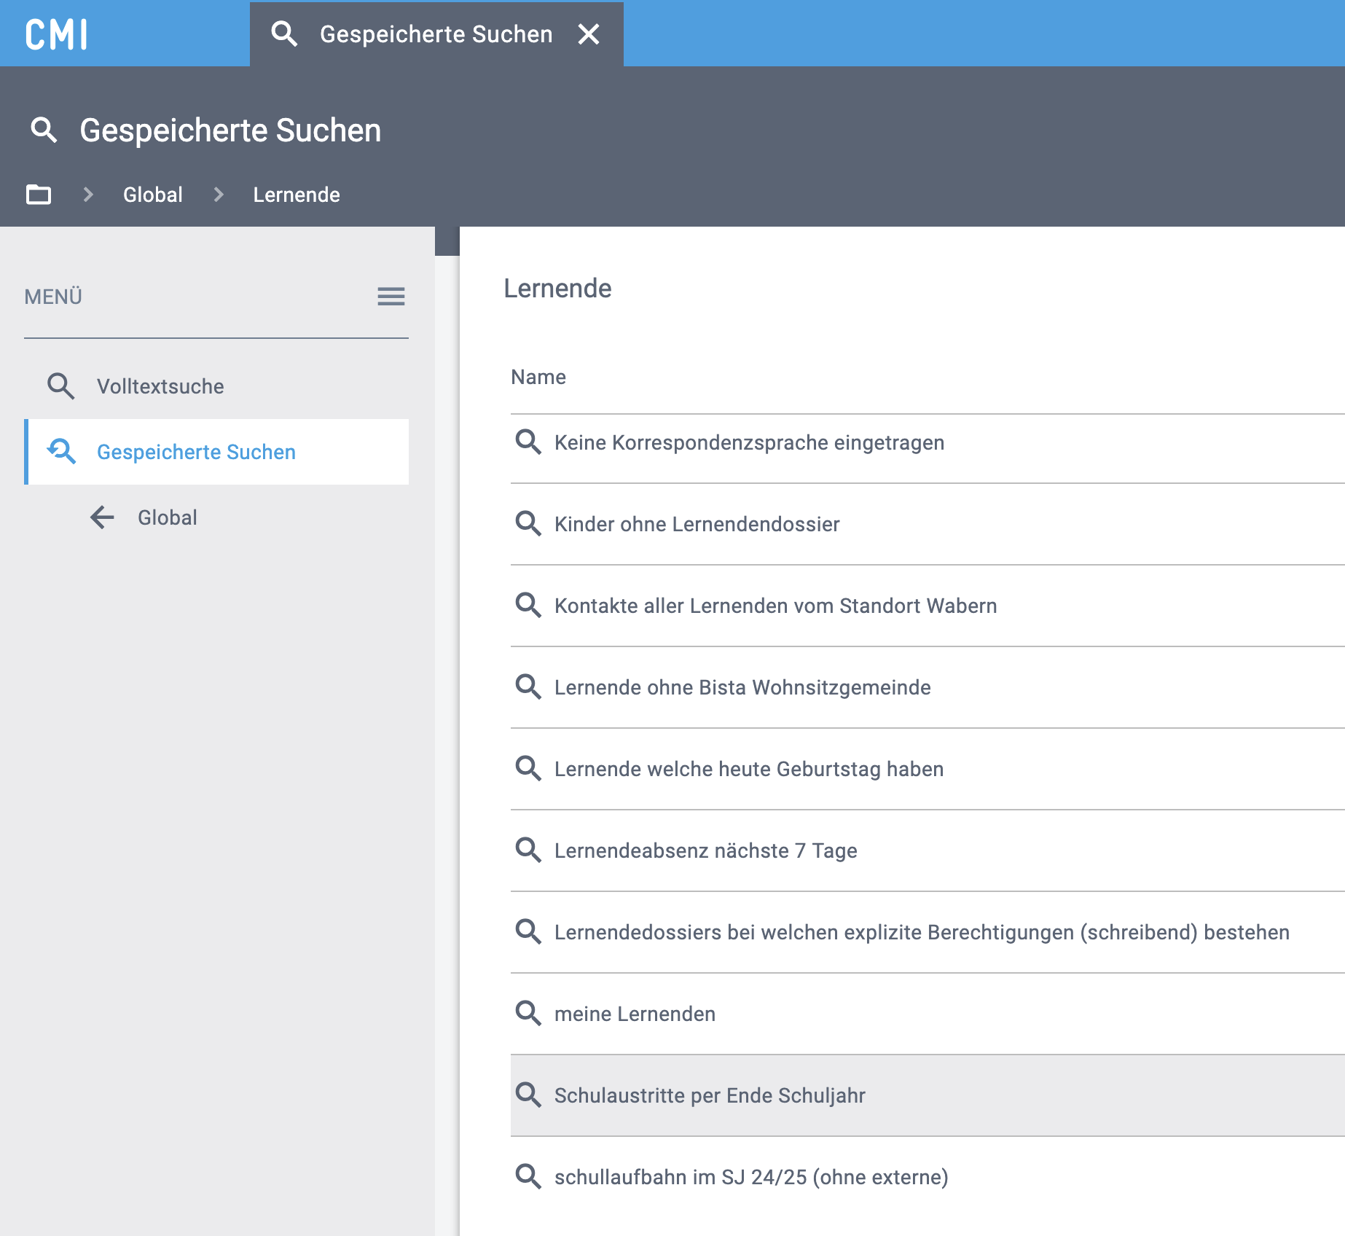Open Lernendedossiers with explizite Berechtigungen search
The image size is (1345, 1236).
921,932
